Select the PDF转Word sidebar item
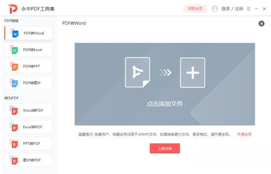Screen dimensions: 271x174 [28, 33]
